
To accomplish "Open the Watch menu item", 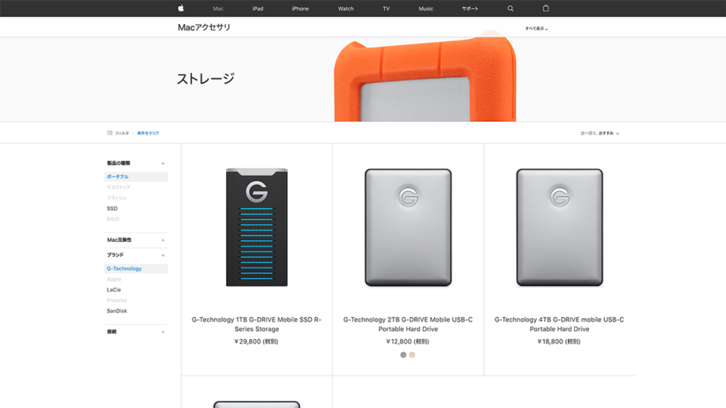I will (346, 8).
